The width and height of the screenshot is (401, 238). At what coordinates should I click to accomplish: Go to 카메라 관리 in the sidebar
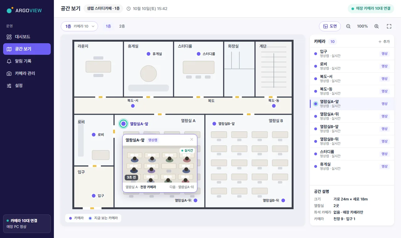click(27, 74)
